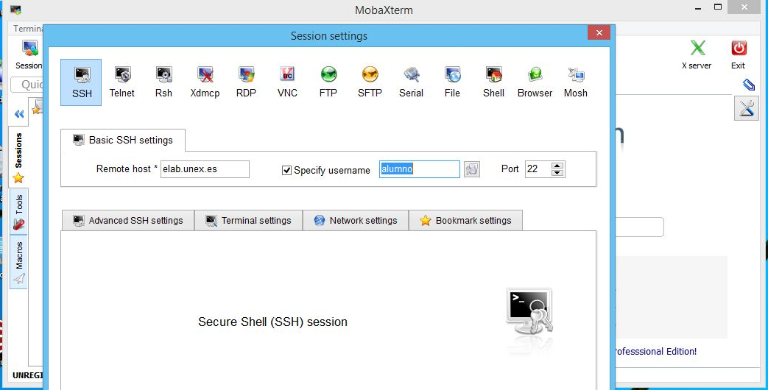The width and height of the screenshot is (768, 390).
Task: Decrease the Port number with down arrow
Action: tap(557, 173)
